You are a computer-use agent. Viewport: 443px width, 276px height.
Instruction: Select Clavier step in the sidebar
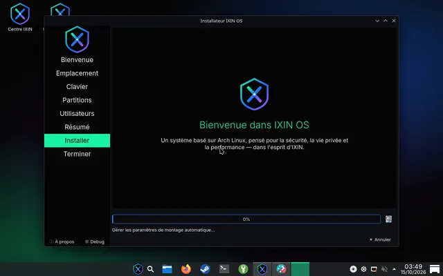77,87
